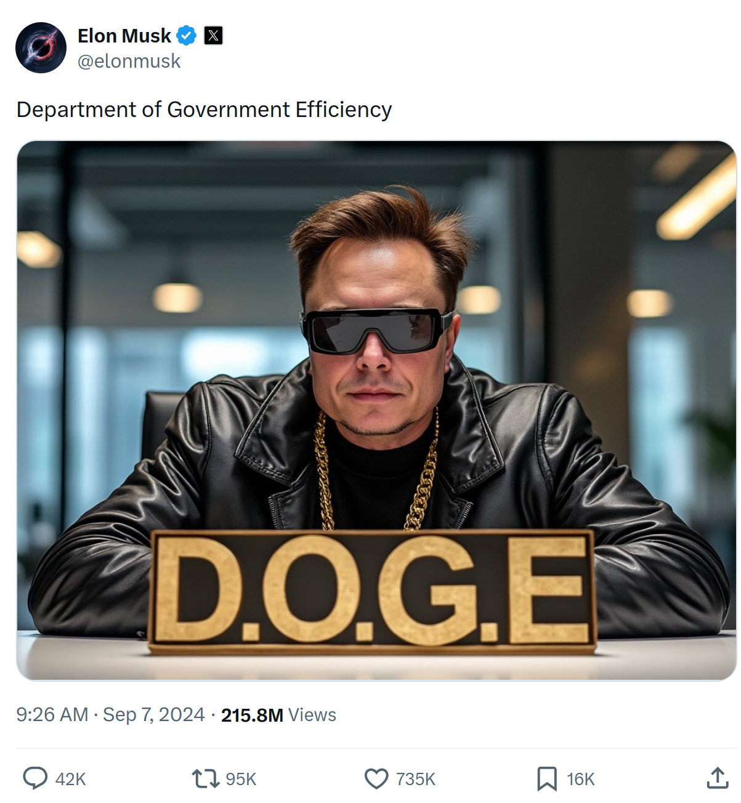
Task: Like the post with the heart icon
Action: tap(376, 778)
